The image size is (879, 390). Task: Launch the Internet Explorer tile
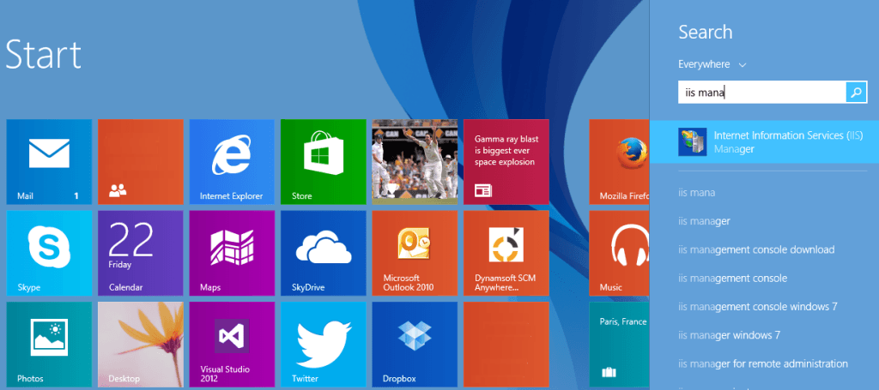click(x=232, y=162)
